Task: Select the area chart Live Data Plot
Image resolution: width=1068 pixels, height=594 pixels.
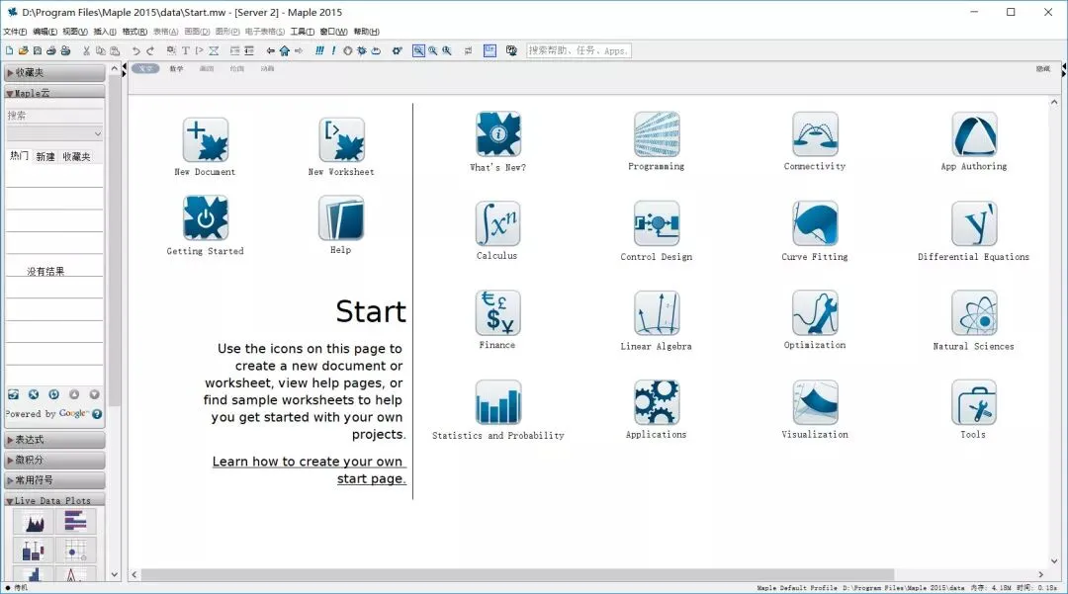Action: coord(34,522)
